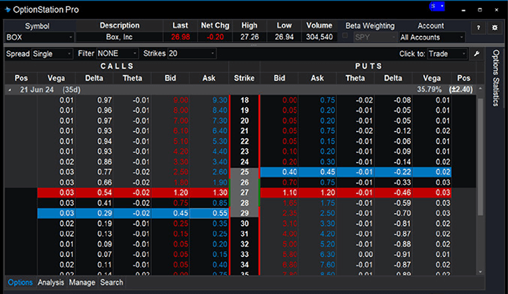Click the expected move ±2.40 value
508x294 pixels.
461,90
